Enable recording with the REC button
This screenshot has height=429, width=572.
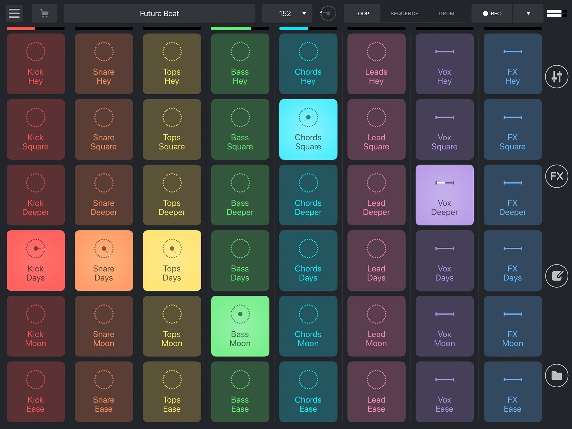tap(492, 13)
